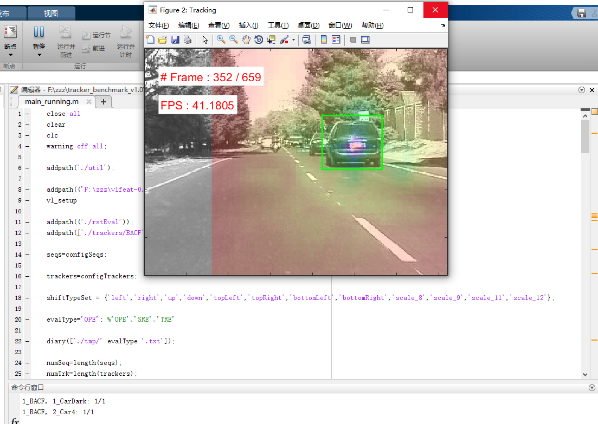The image size is (598, 424).
Task: Enable the Data Cursor tool
Action: pyautogui.click(x=271, y=40)
